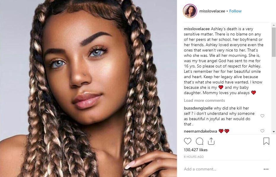Share the post using the share icon
This screenshot has width=276, height=177.
pyautogui.click(x=211, y=141)
